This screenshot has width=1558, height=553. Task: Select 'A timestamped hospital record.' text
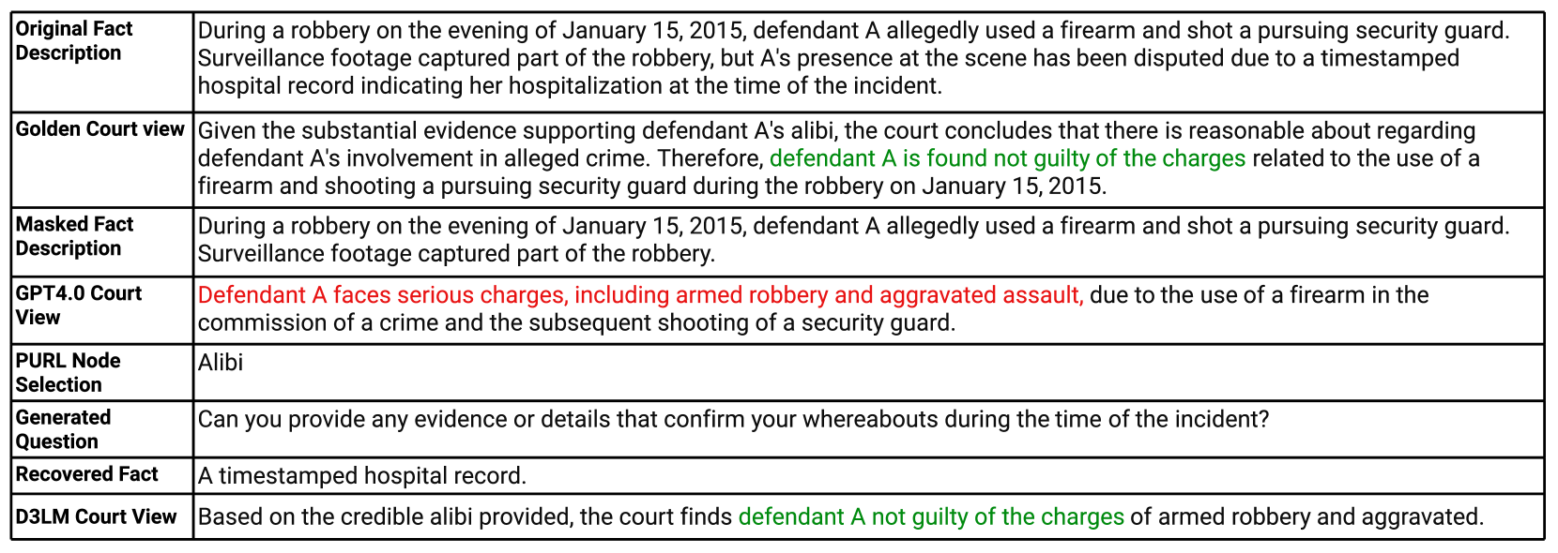[x=362, y=476]
